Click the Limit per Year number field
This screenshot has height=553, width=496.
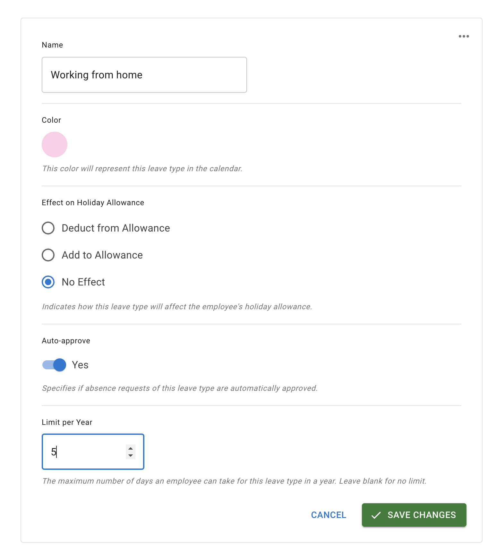coord(93,452)
